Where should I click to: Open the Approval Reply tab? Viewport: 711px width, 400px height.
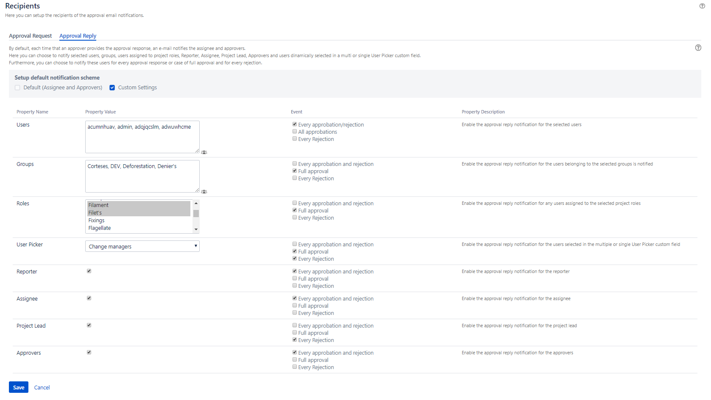[x=78, y=36]
